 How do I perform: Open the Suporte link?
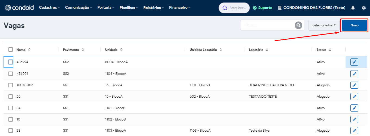pos(262,8)
